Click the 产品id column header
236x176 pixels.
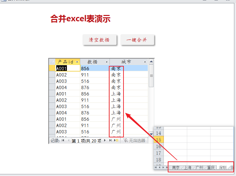tap(68, 62)
